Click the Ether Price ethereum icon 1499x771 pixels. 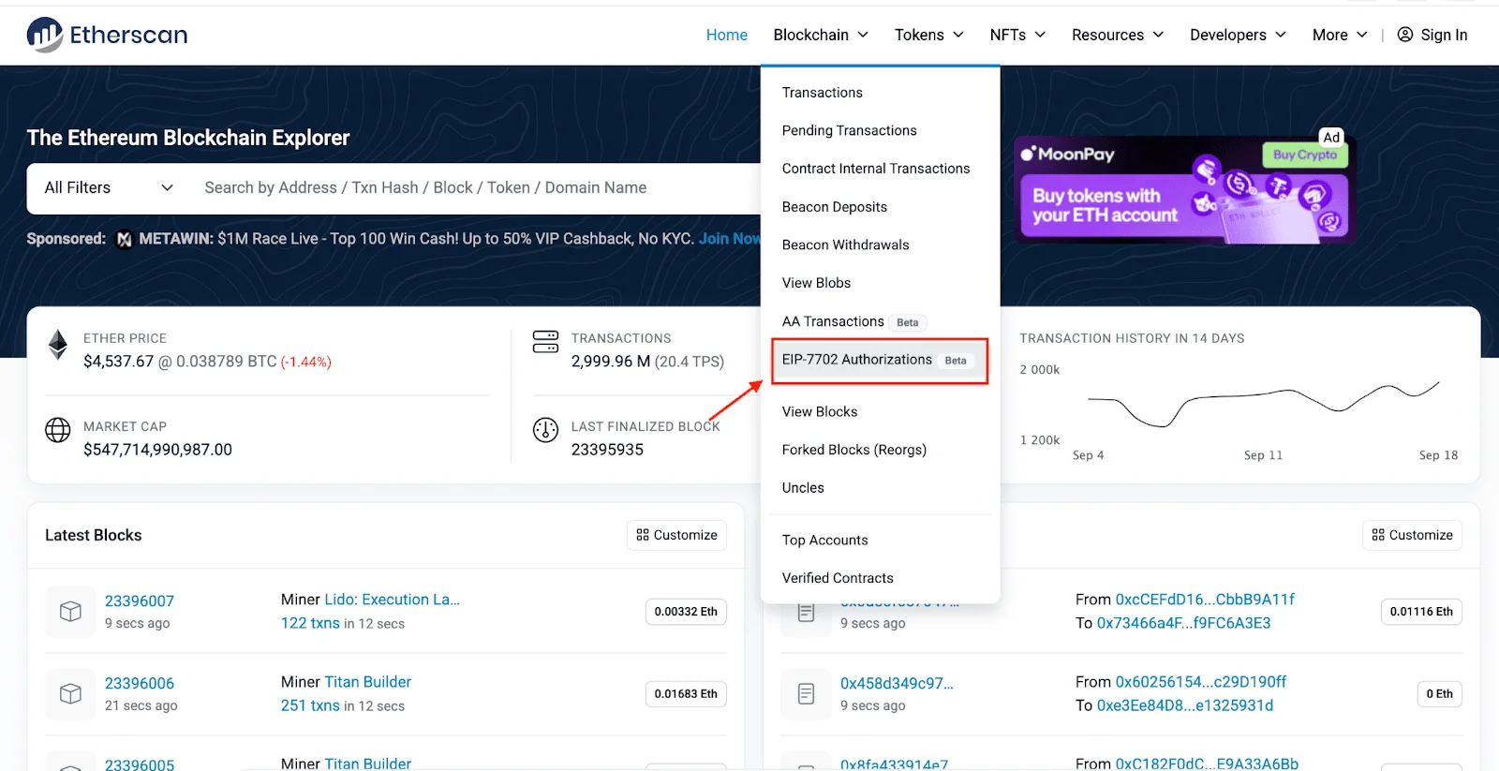[x=58, y=345]
